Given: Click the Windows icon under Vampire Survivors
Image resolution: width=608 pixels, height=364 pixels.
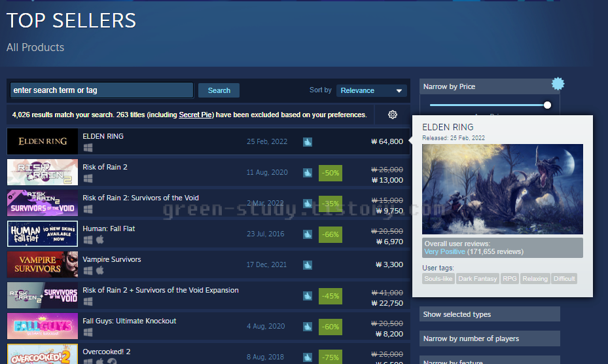Looking at the screenshot, I should [88, 270].
